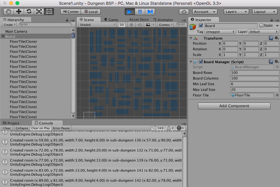The width and height of the screenshot is (280, 187).
Task: Collapse the Board hierarchy item
Action: point(3,36)
